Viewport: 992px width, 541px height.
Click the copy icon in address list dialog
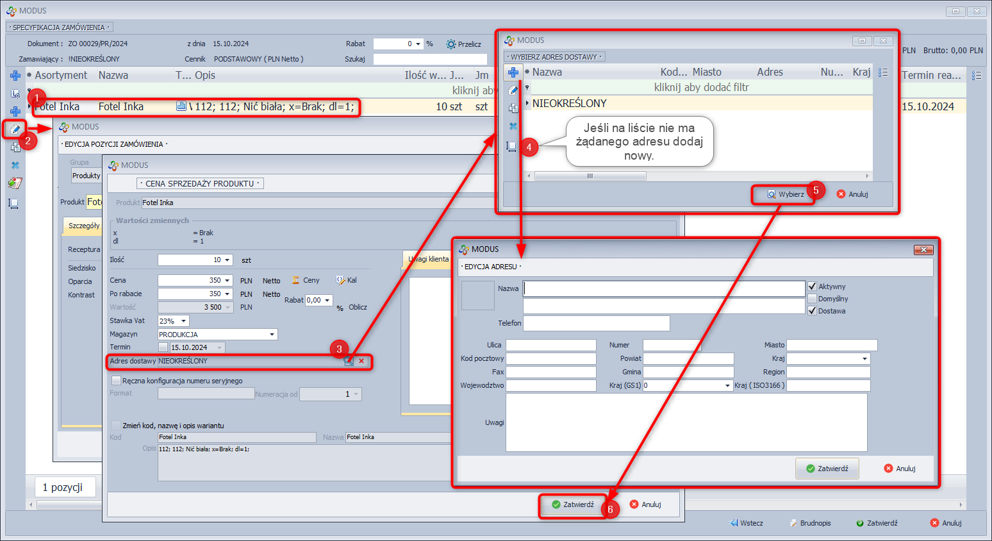point(513,108)
